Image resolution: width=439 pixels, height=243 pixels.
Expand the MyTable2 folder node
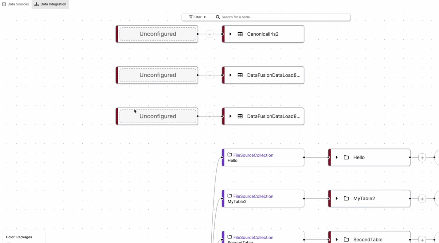pos(337,199)
